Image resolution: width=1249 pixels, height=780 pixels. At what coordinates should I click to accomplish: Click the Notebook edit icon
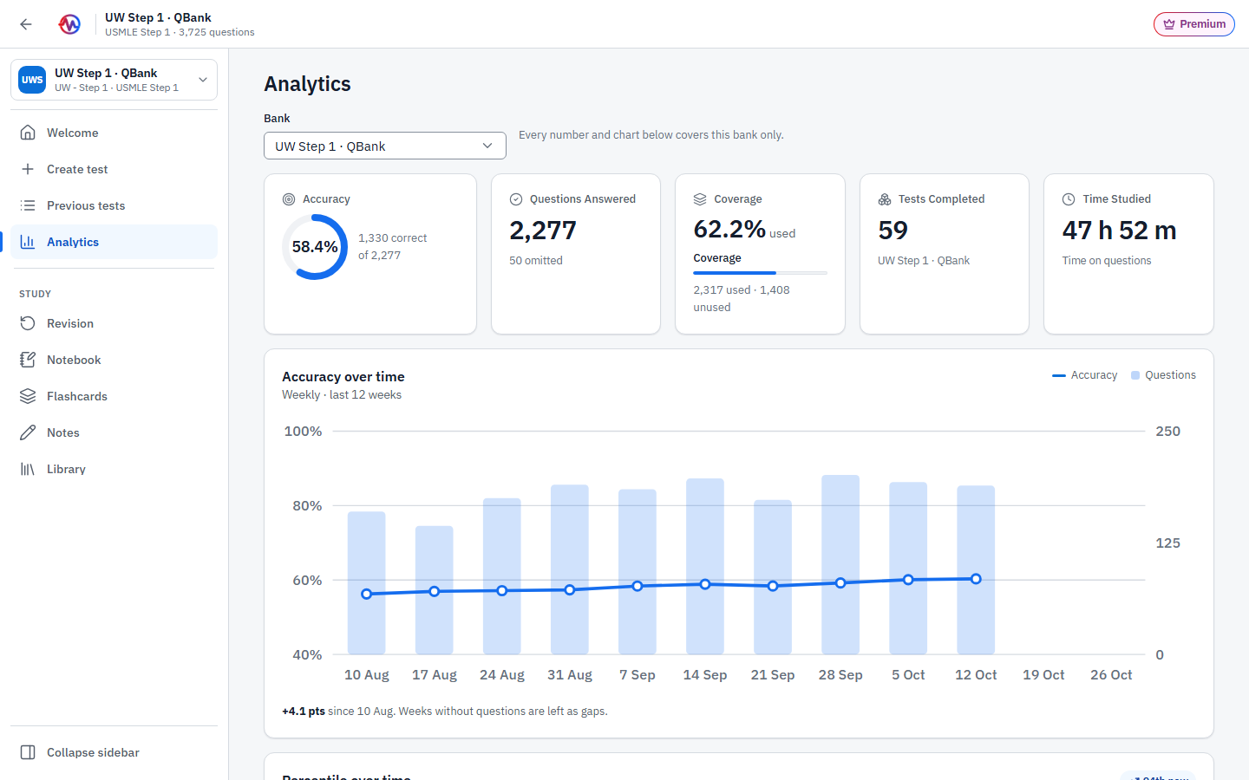point(28,360)
